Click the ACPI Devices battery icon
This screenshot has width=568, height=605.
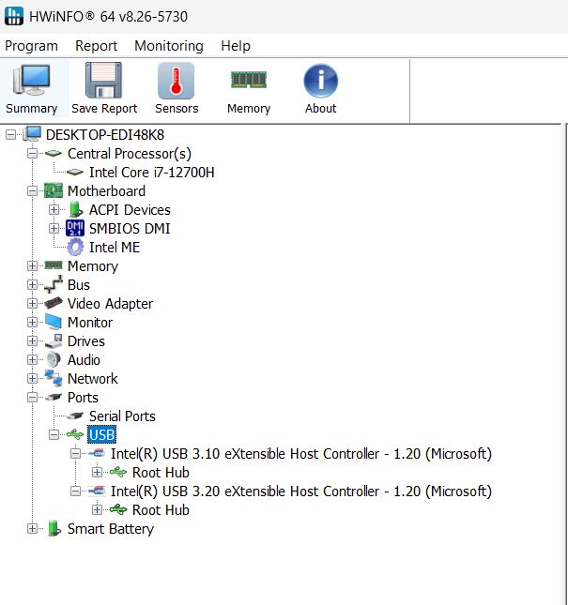click(x=75, y=209)
